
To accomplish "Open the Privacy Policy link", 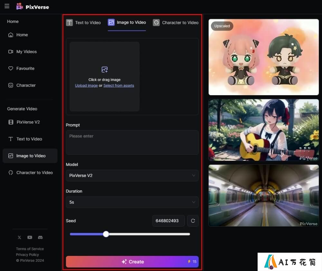I will [x=27, y=255].
